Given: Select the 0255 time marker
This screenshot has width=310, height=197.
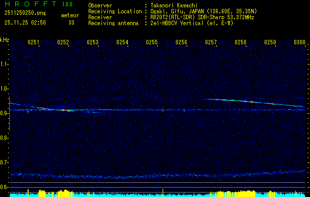Looking at the screenshot, I should [152, 43].
